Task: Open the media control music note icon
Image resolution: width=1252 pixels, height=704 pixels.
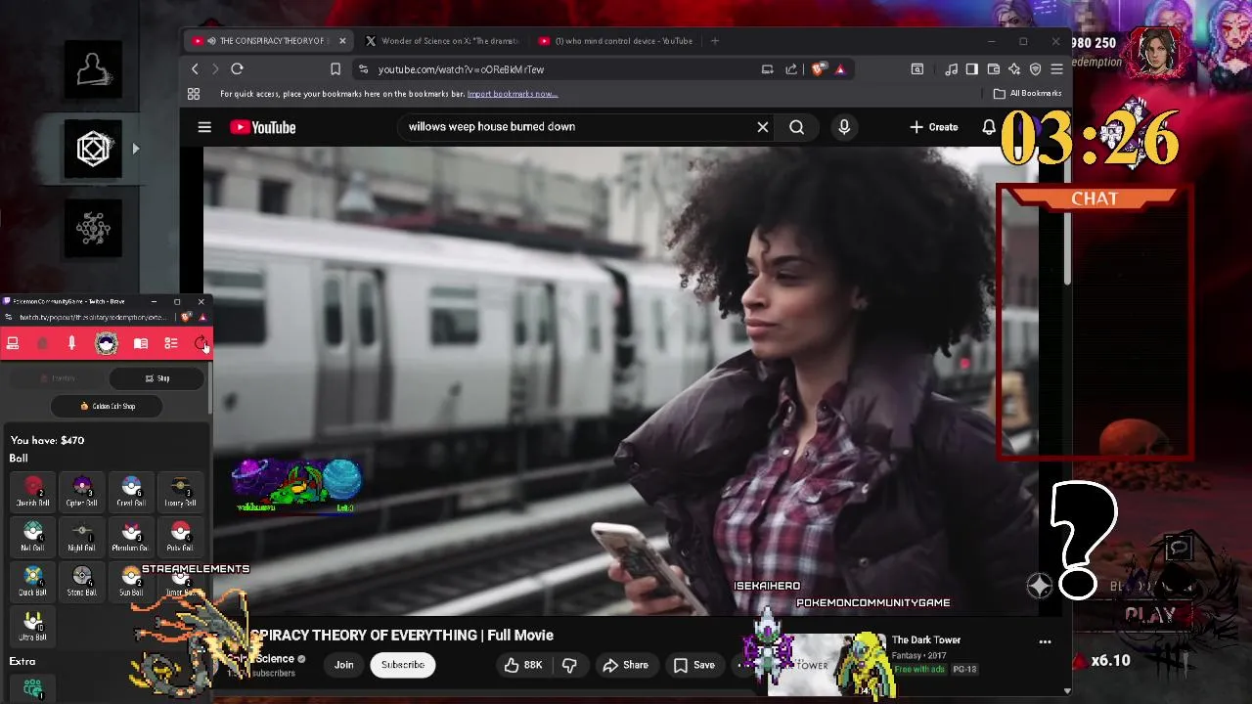Action: (951, 69)
